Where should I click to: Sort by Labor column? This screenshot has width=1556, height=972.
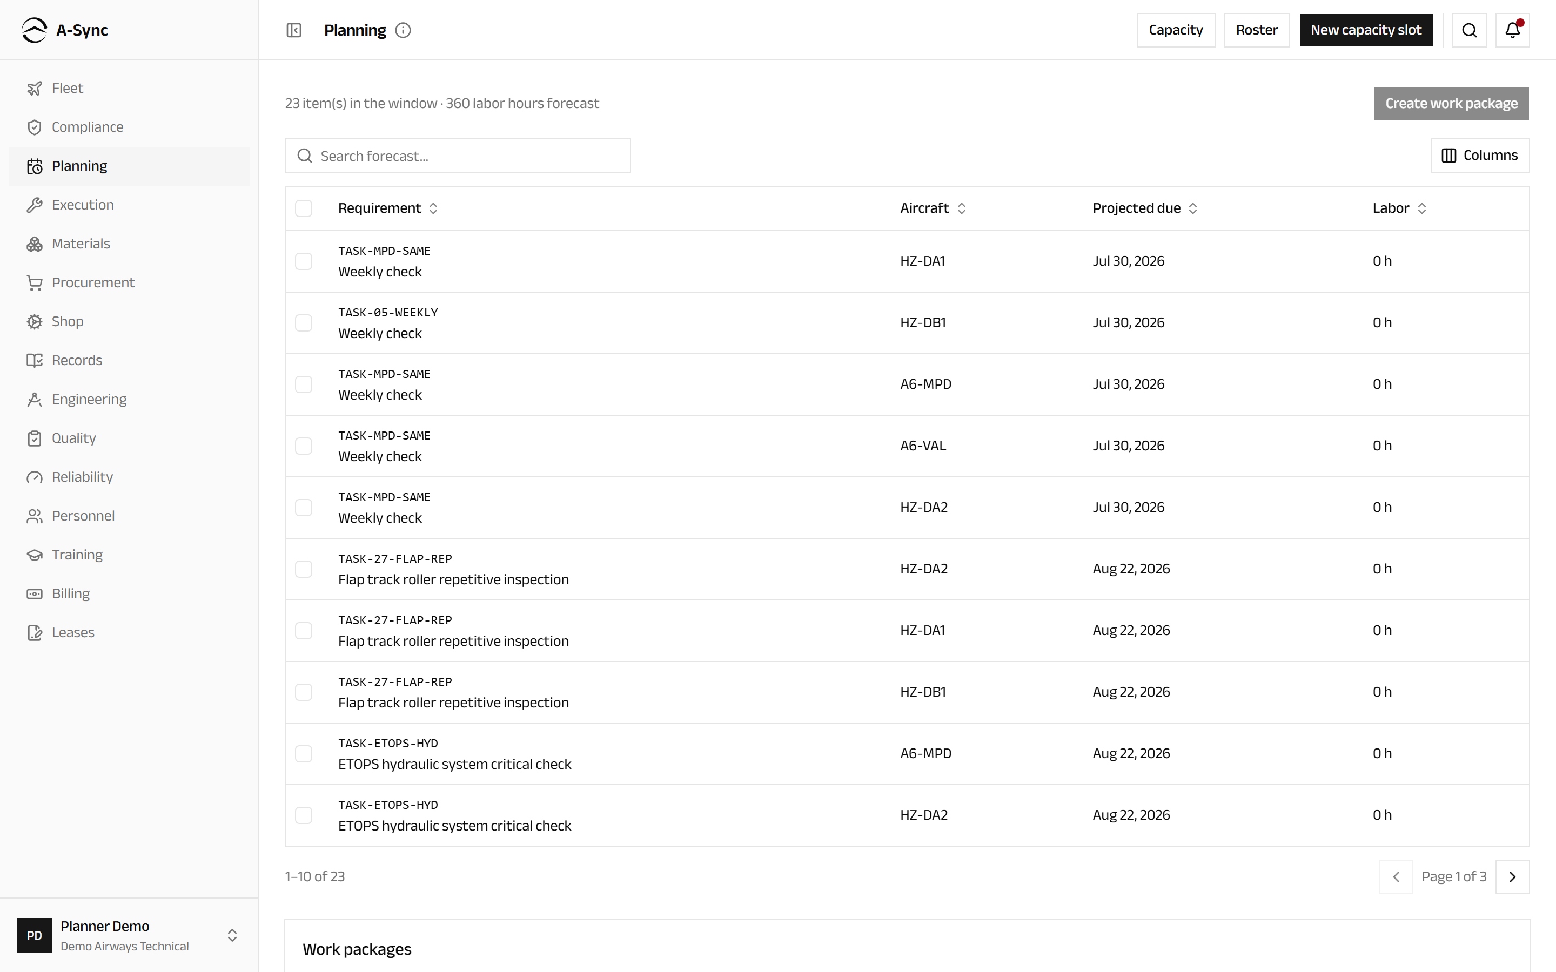tap(1399, 208)
